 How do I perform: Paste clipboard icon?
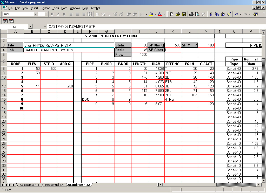coord(223,14)
